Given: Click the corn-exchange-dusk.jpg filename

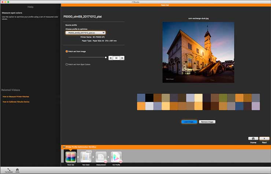Looking at the screenshot, I should tap(198, 18).
